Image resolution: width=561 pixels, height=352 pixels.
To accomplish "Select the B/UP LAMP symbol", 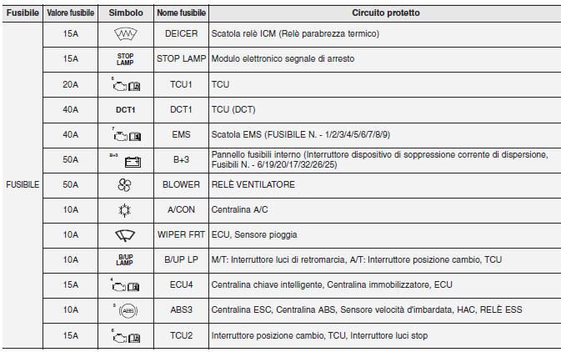I will pos(125,259).
